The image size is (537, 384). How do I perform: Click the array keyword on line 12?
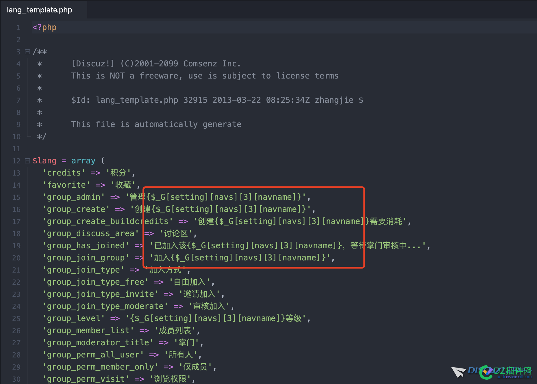[x=83, y=161]
